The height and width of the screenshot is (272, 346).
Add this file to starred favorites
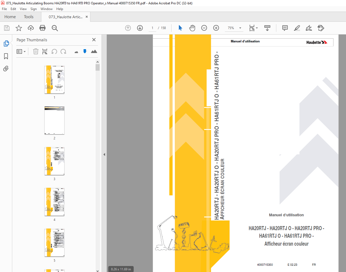click(19, 28)
